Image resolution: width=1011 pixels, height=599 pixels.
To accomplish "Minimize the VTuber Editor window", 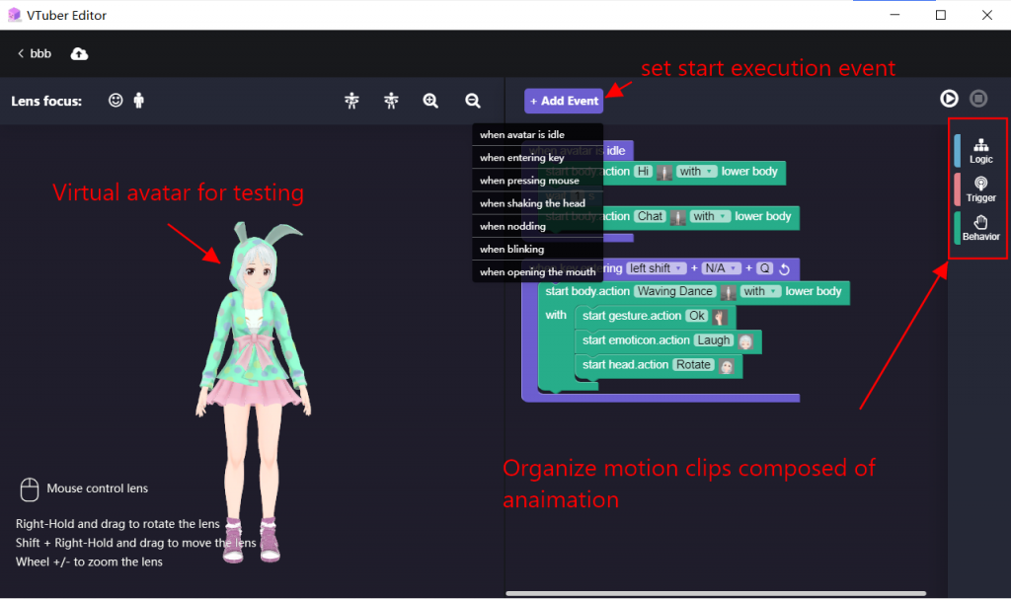I will [x=894, y=15].
